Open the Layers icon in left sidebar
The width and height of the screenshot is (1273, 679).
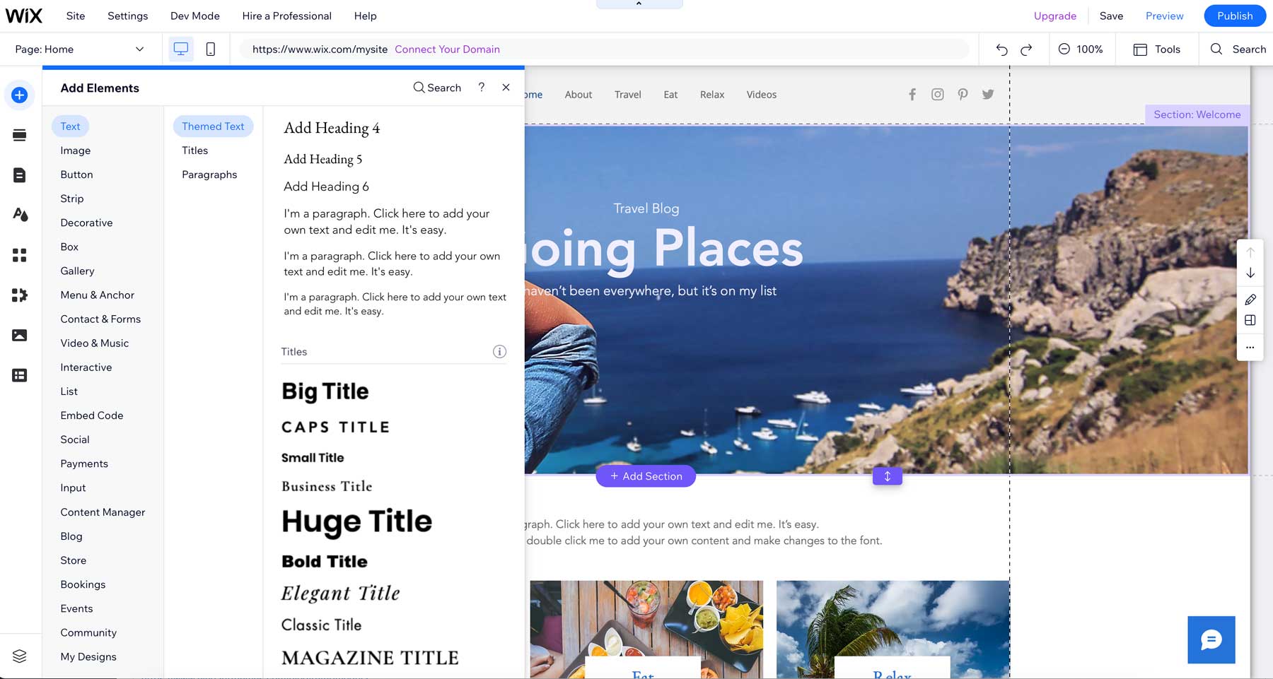pos(20,656)
